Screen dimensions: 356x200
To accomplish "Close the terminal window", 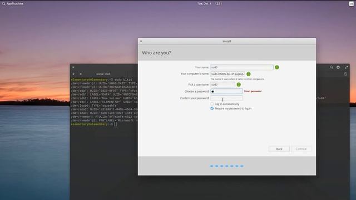I will pos(73,67).
